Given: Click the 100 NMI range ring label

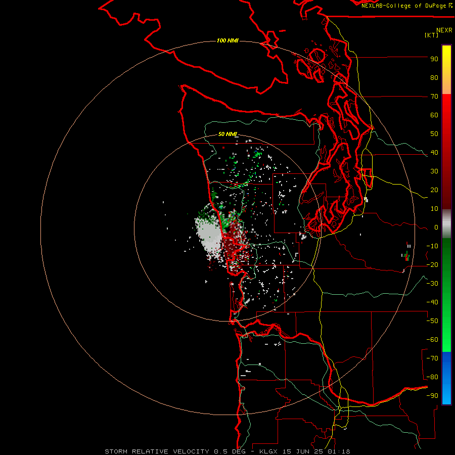Looking at the screenshot, I should pos(227,40).
